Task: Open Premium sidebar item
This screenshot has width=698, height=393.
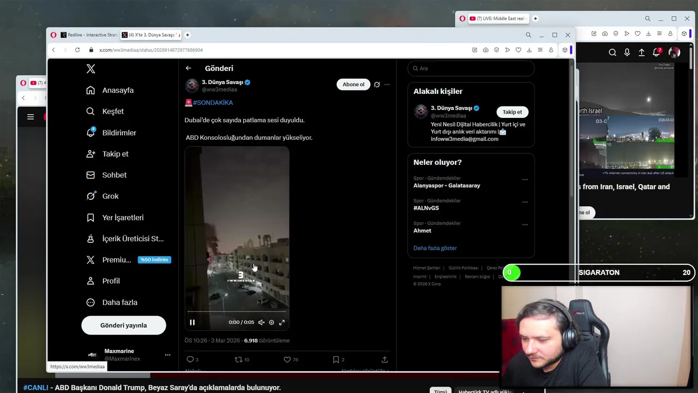Action: click(x=129, y=260)
